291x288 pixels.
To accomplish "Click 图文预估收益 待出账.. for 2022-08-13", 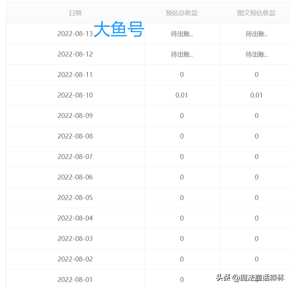I will coord(256,34).
